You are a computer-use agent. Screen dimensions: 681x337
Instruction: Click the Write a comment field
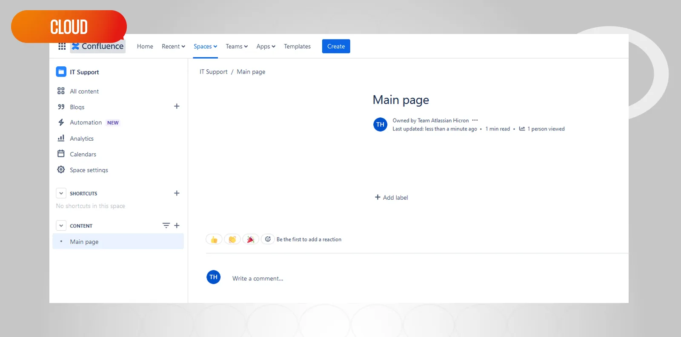pyautogui.click(x=258, y=278)
